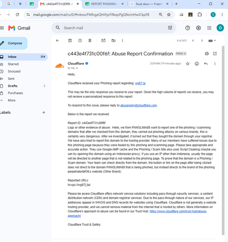Open the Gmail main menu hamburger icon
Screen dimensions: 228x242
[2, 28]
